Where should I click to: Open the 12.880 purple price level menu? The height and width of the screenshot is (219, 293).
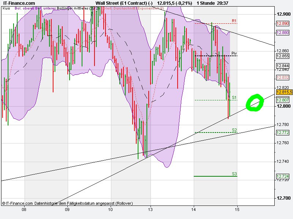point(283,33)
